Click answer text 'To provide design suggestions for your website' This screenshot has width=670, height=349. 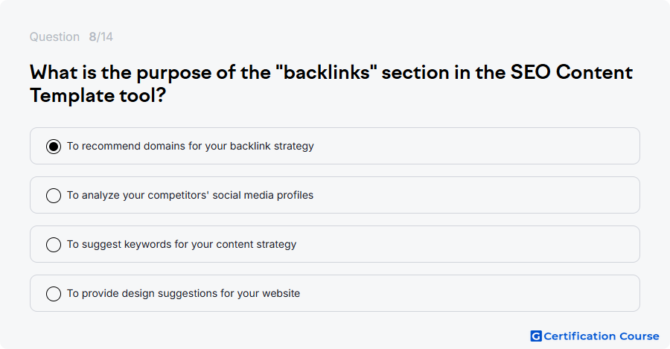point(183,293)
